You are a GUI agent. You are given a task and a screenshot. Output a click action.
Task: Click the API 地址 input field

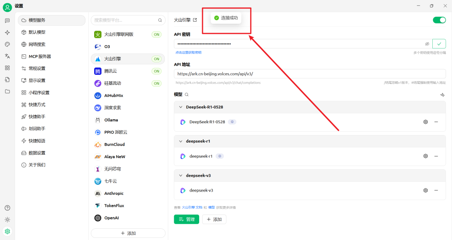point(310,74)
